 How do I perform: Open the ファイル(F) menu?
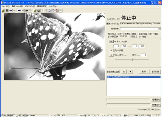(x=6, y=6)
